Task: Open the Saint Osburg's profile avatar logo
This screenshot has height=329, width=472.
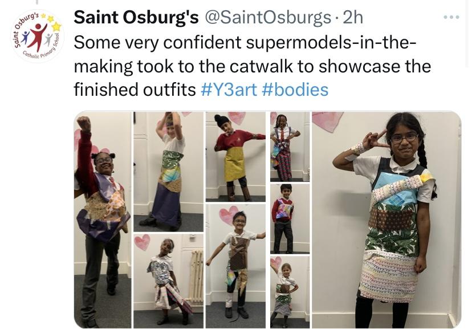Action: 38,36
